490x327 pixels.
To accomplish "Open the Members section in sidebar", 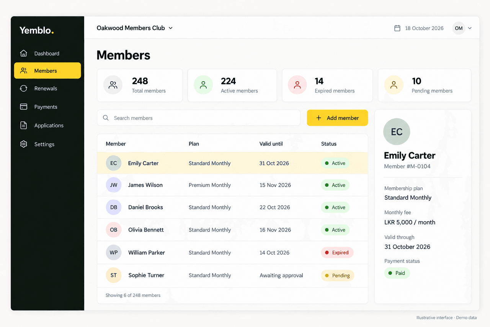I will click(x=47, y=71).
